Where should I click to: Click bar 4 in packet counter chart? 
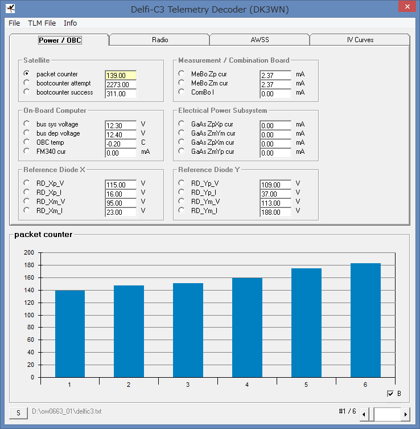tap(248, 328)
